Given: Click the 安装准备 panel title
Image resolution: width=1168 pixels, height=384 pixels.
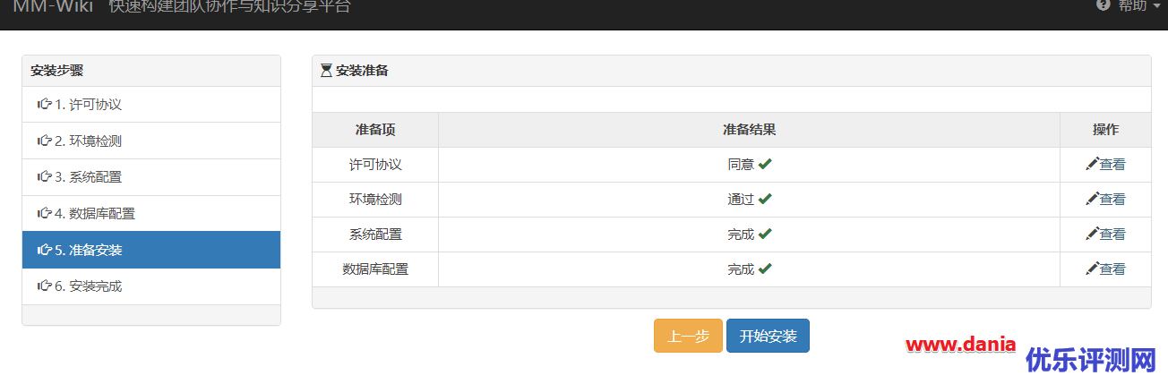Looking at the screenshot, I should pyautogui.click(x=362, y=71).
